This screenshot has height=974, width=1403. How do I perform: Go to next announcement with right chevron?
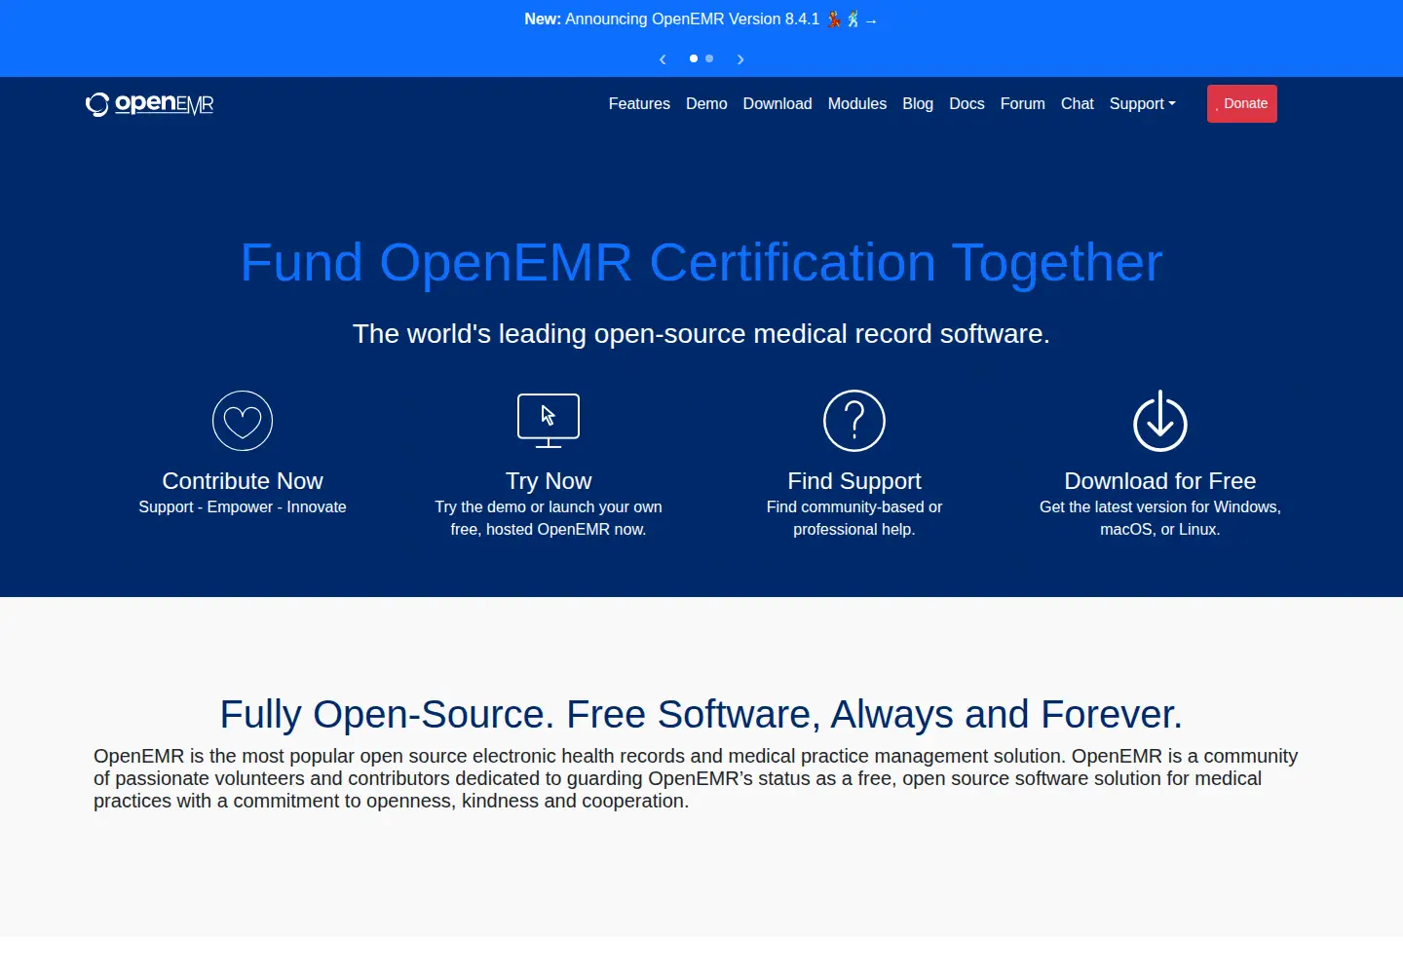tap(740, 59)
